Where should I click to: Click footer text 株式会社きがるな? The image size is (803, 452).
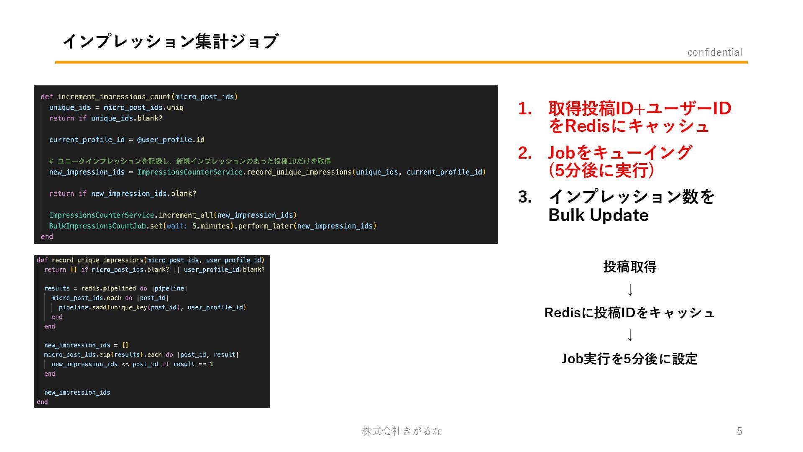click(401, 431)
